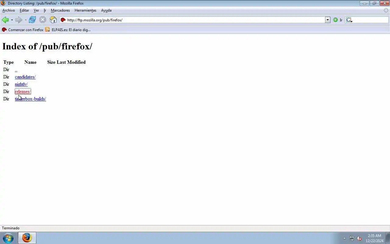Open the Back history dropdown arrow
390x244 pixels.
pyautogui.click(x=12, y=20)
